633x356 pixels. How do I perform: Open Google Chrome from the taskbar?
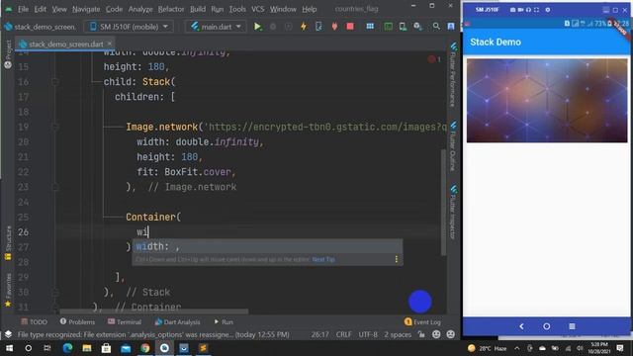pyautogui.click(x=145, y=348)
